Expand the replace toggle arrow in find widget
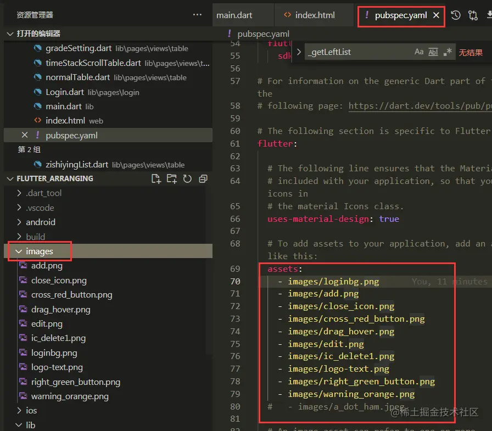Image resolution: width=492 pixels, height=431 pixels. coord(299,52)
